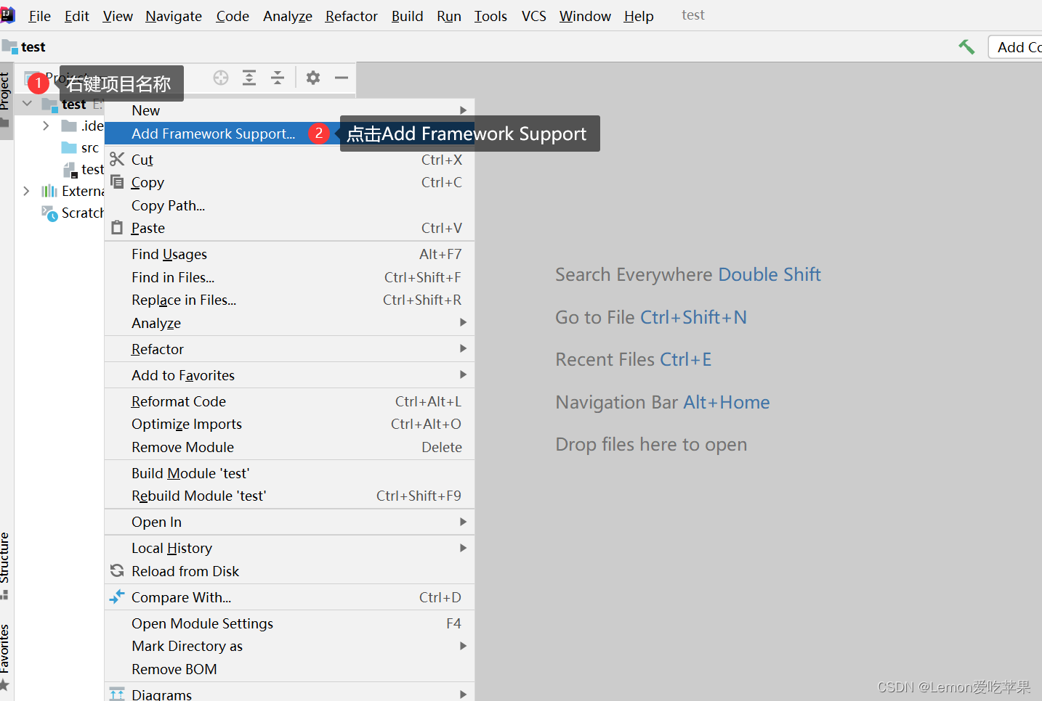The image size is (1042, 701).
Task: Select Add Framework Support menu entry
Action: (x=289, y=134)
